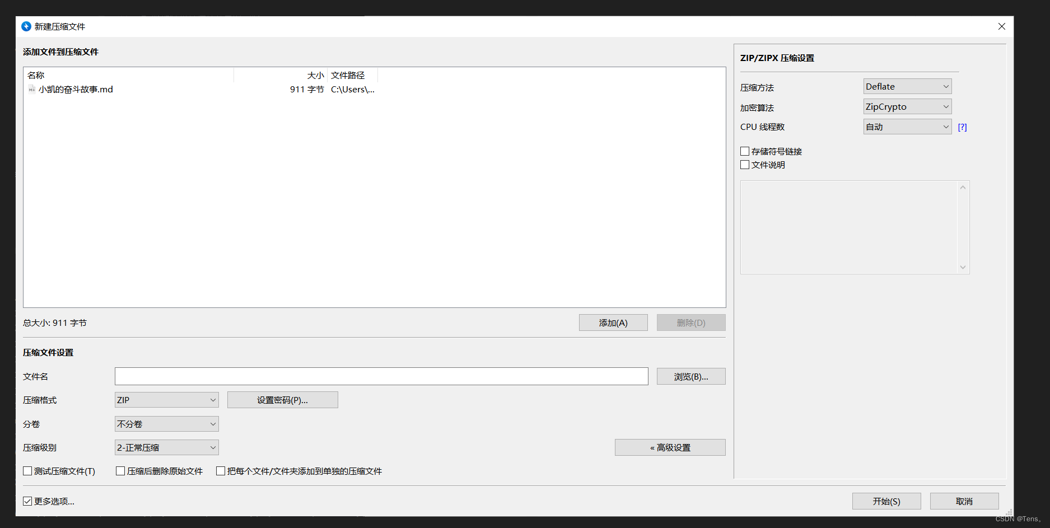This screenshot has width=1050, height=528.
Task: Open the 压缩级别 2-正常压缩 dropdown
Action: pos(166,447)
